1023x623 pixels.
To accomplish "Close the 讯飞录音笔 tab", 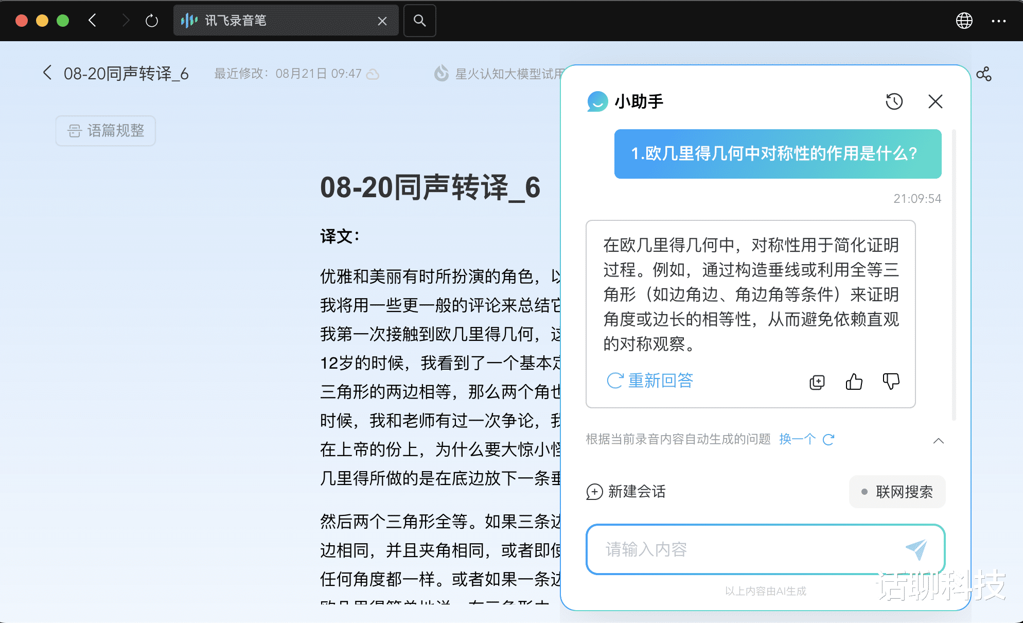I will [x=382, y=21].
